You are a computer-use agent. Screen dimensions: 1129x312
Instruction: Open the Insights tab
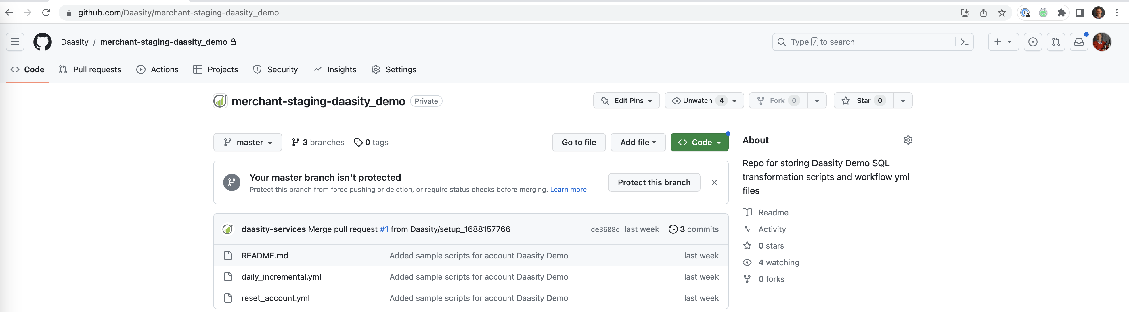pyautogui.click(x=334, y=69)
